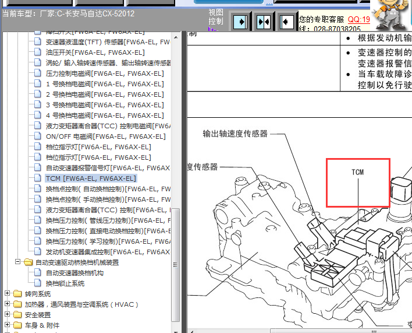This screenshot has width=412, height=333.
Task: Open the 油压开关 document
Action: point(95,52)
